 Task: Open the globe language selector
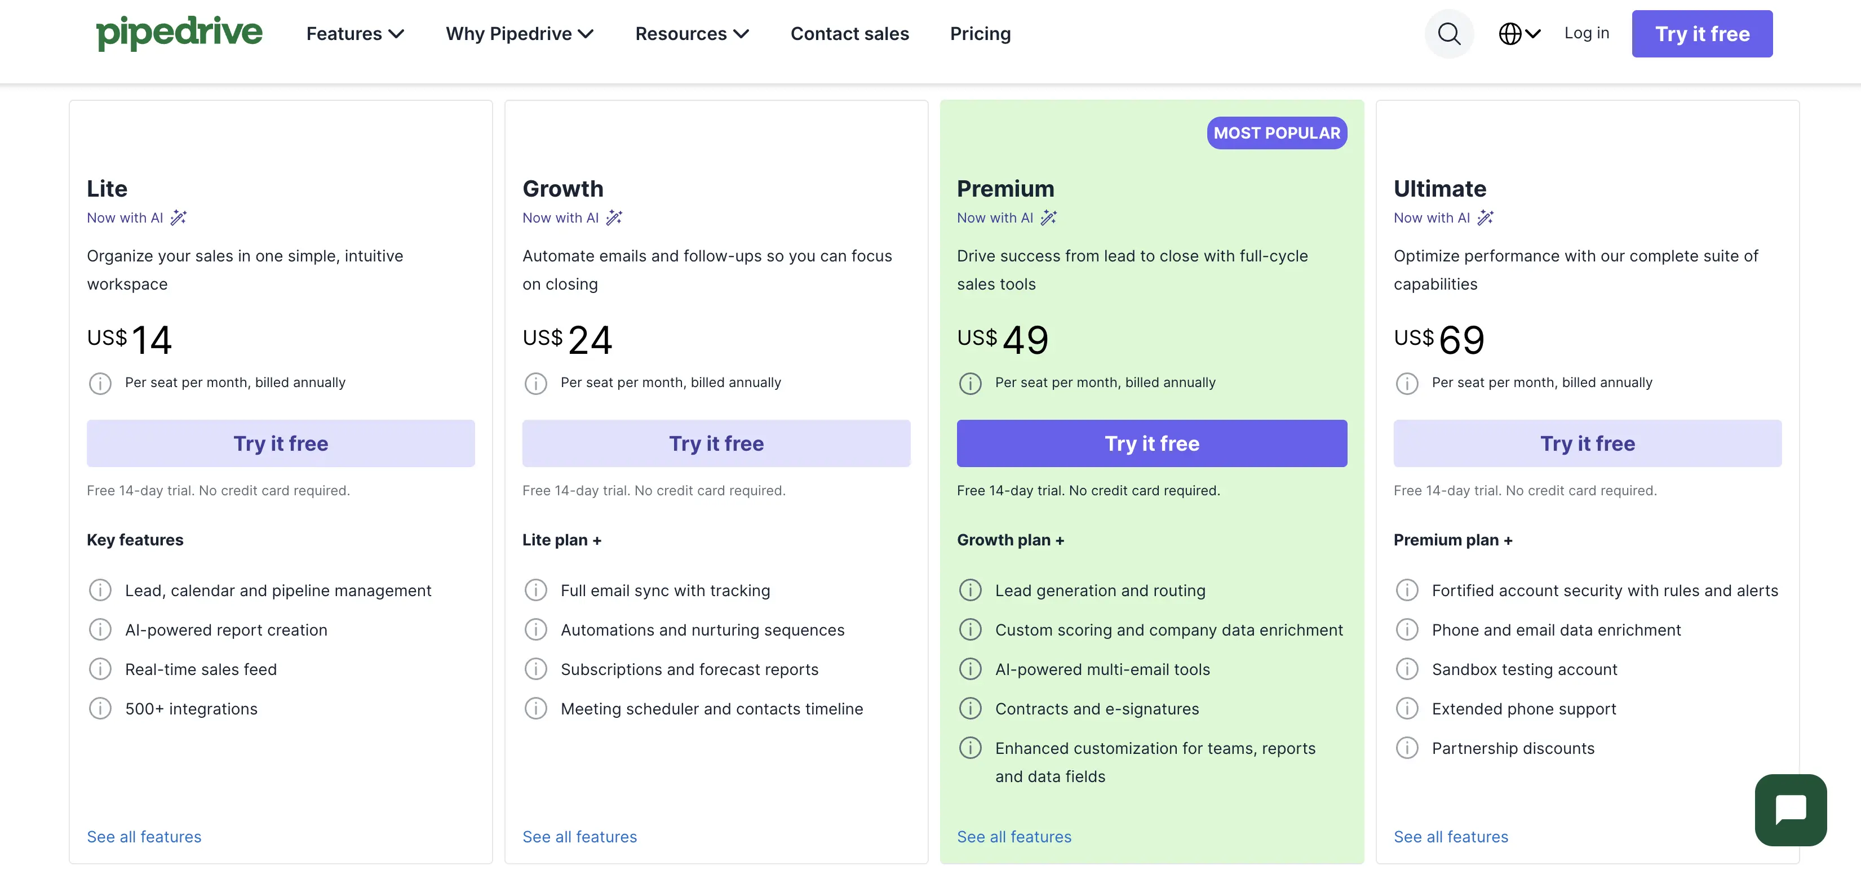point(1519,34)
